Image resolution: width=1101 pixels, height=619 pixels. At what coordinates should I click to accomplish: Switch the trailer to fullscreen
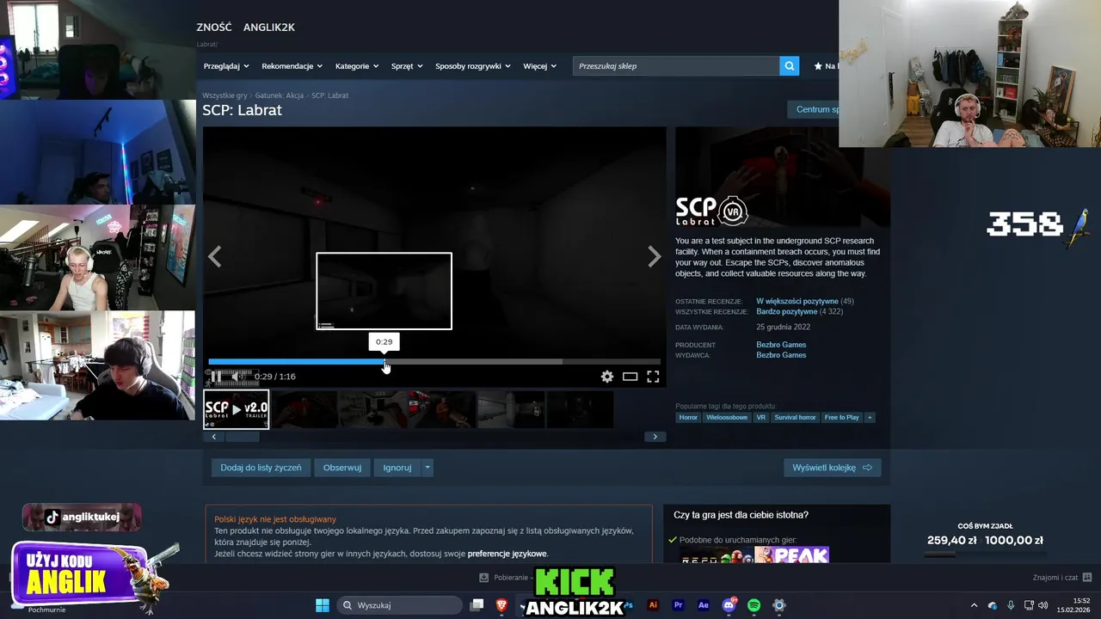(x=653, y=377)
